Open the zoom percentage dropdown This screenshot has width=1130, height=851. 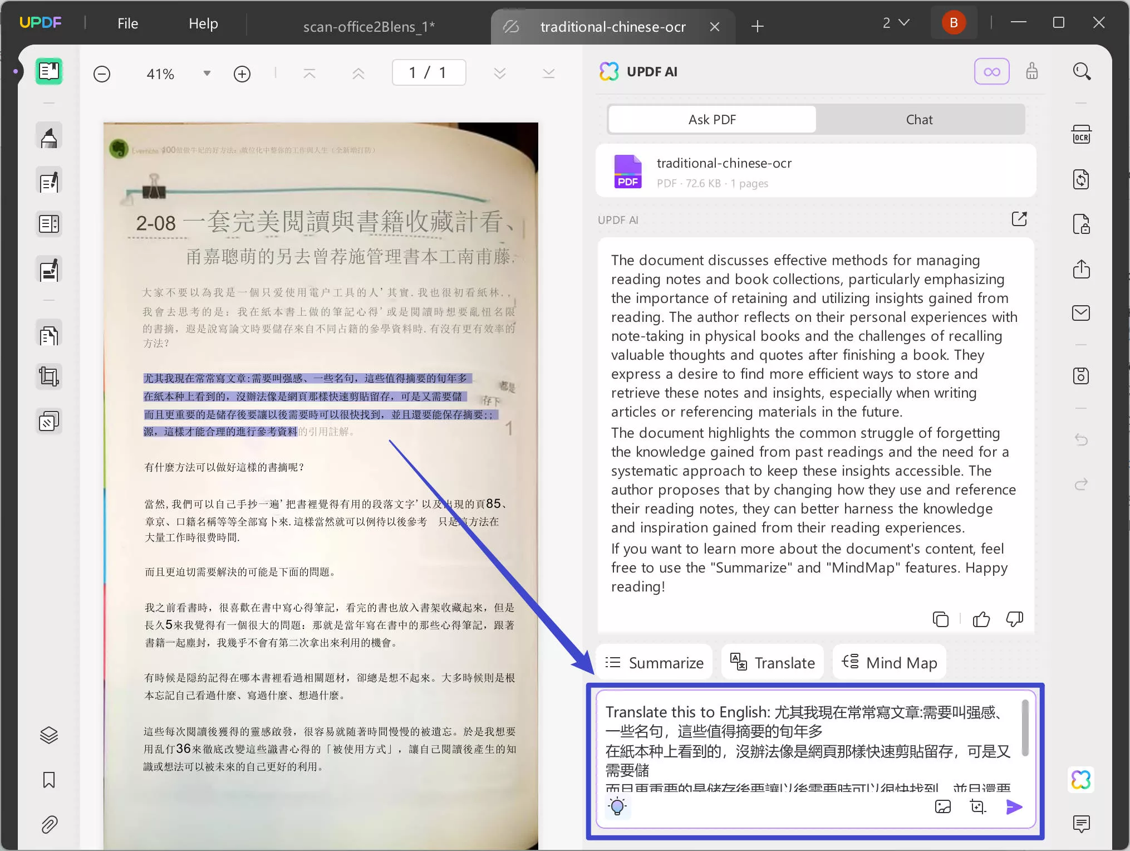pos(206,73)
